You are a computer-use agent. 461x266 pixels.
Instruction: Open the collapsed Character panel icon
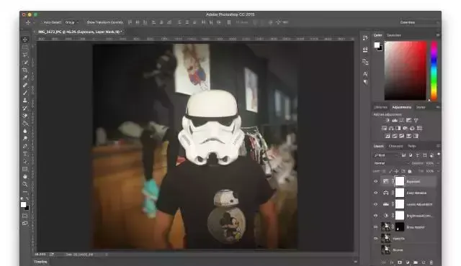point(365,73)
